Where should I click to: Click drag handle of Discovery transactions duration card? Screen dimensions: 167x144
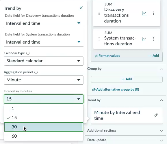pos(99,13)
